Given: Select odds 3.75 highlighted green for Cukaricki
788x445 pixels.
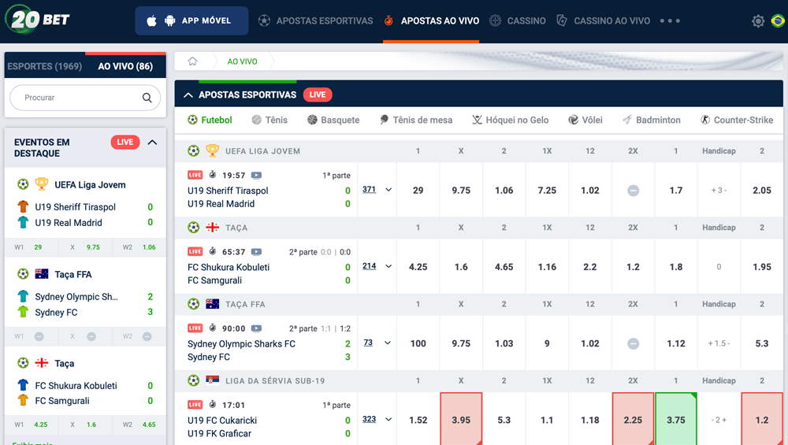Looking at the screenshot, I should (676, 419).
